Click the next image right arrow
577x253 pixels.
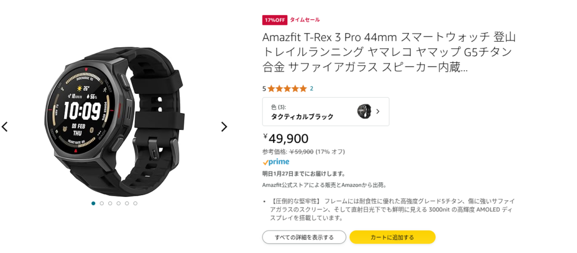coord(224,126)
